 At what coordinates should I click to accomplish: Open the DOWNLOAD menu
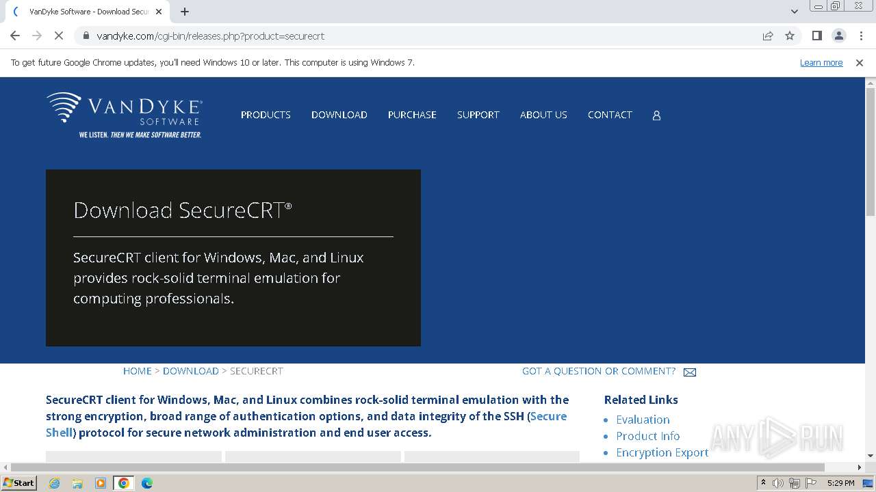click(339, 115)
